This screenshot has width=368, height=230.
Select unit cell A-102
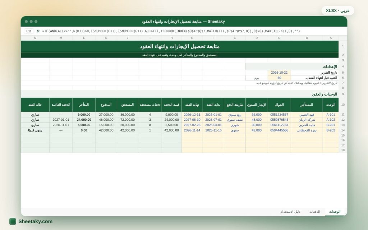tap(331, 120)
